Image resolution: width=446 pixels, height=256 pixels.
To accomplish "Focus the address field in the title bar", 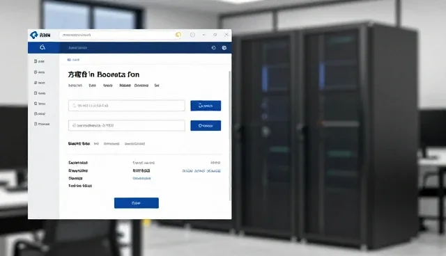I will (x=121, y=35).
